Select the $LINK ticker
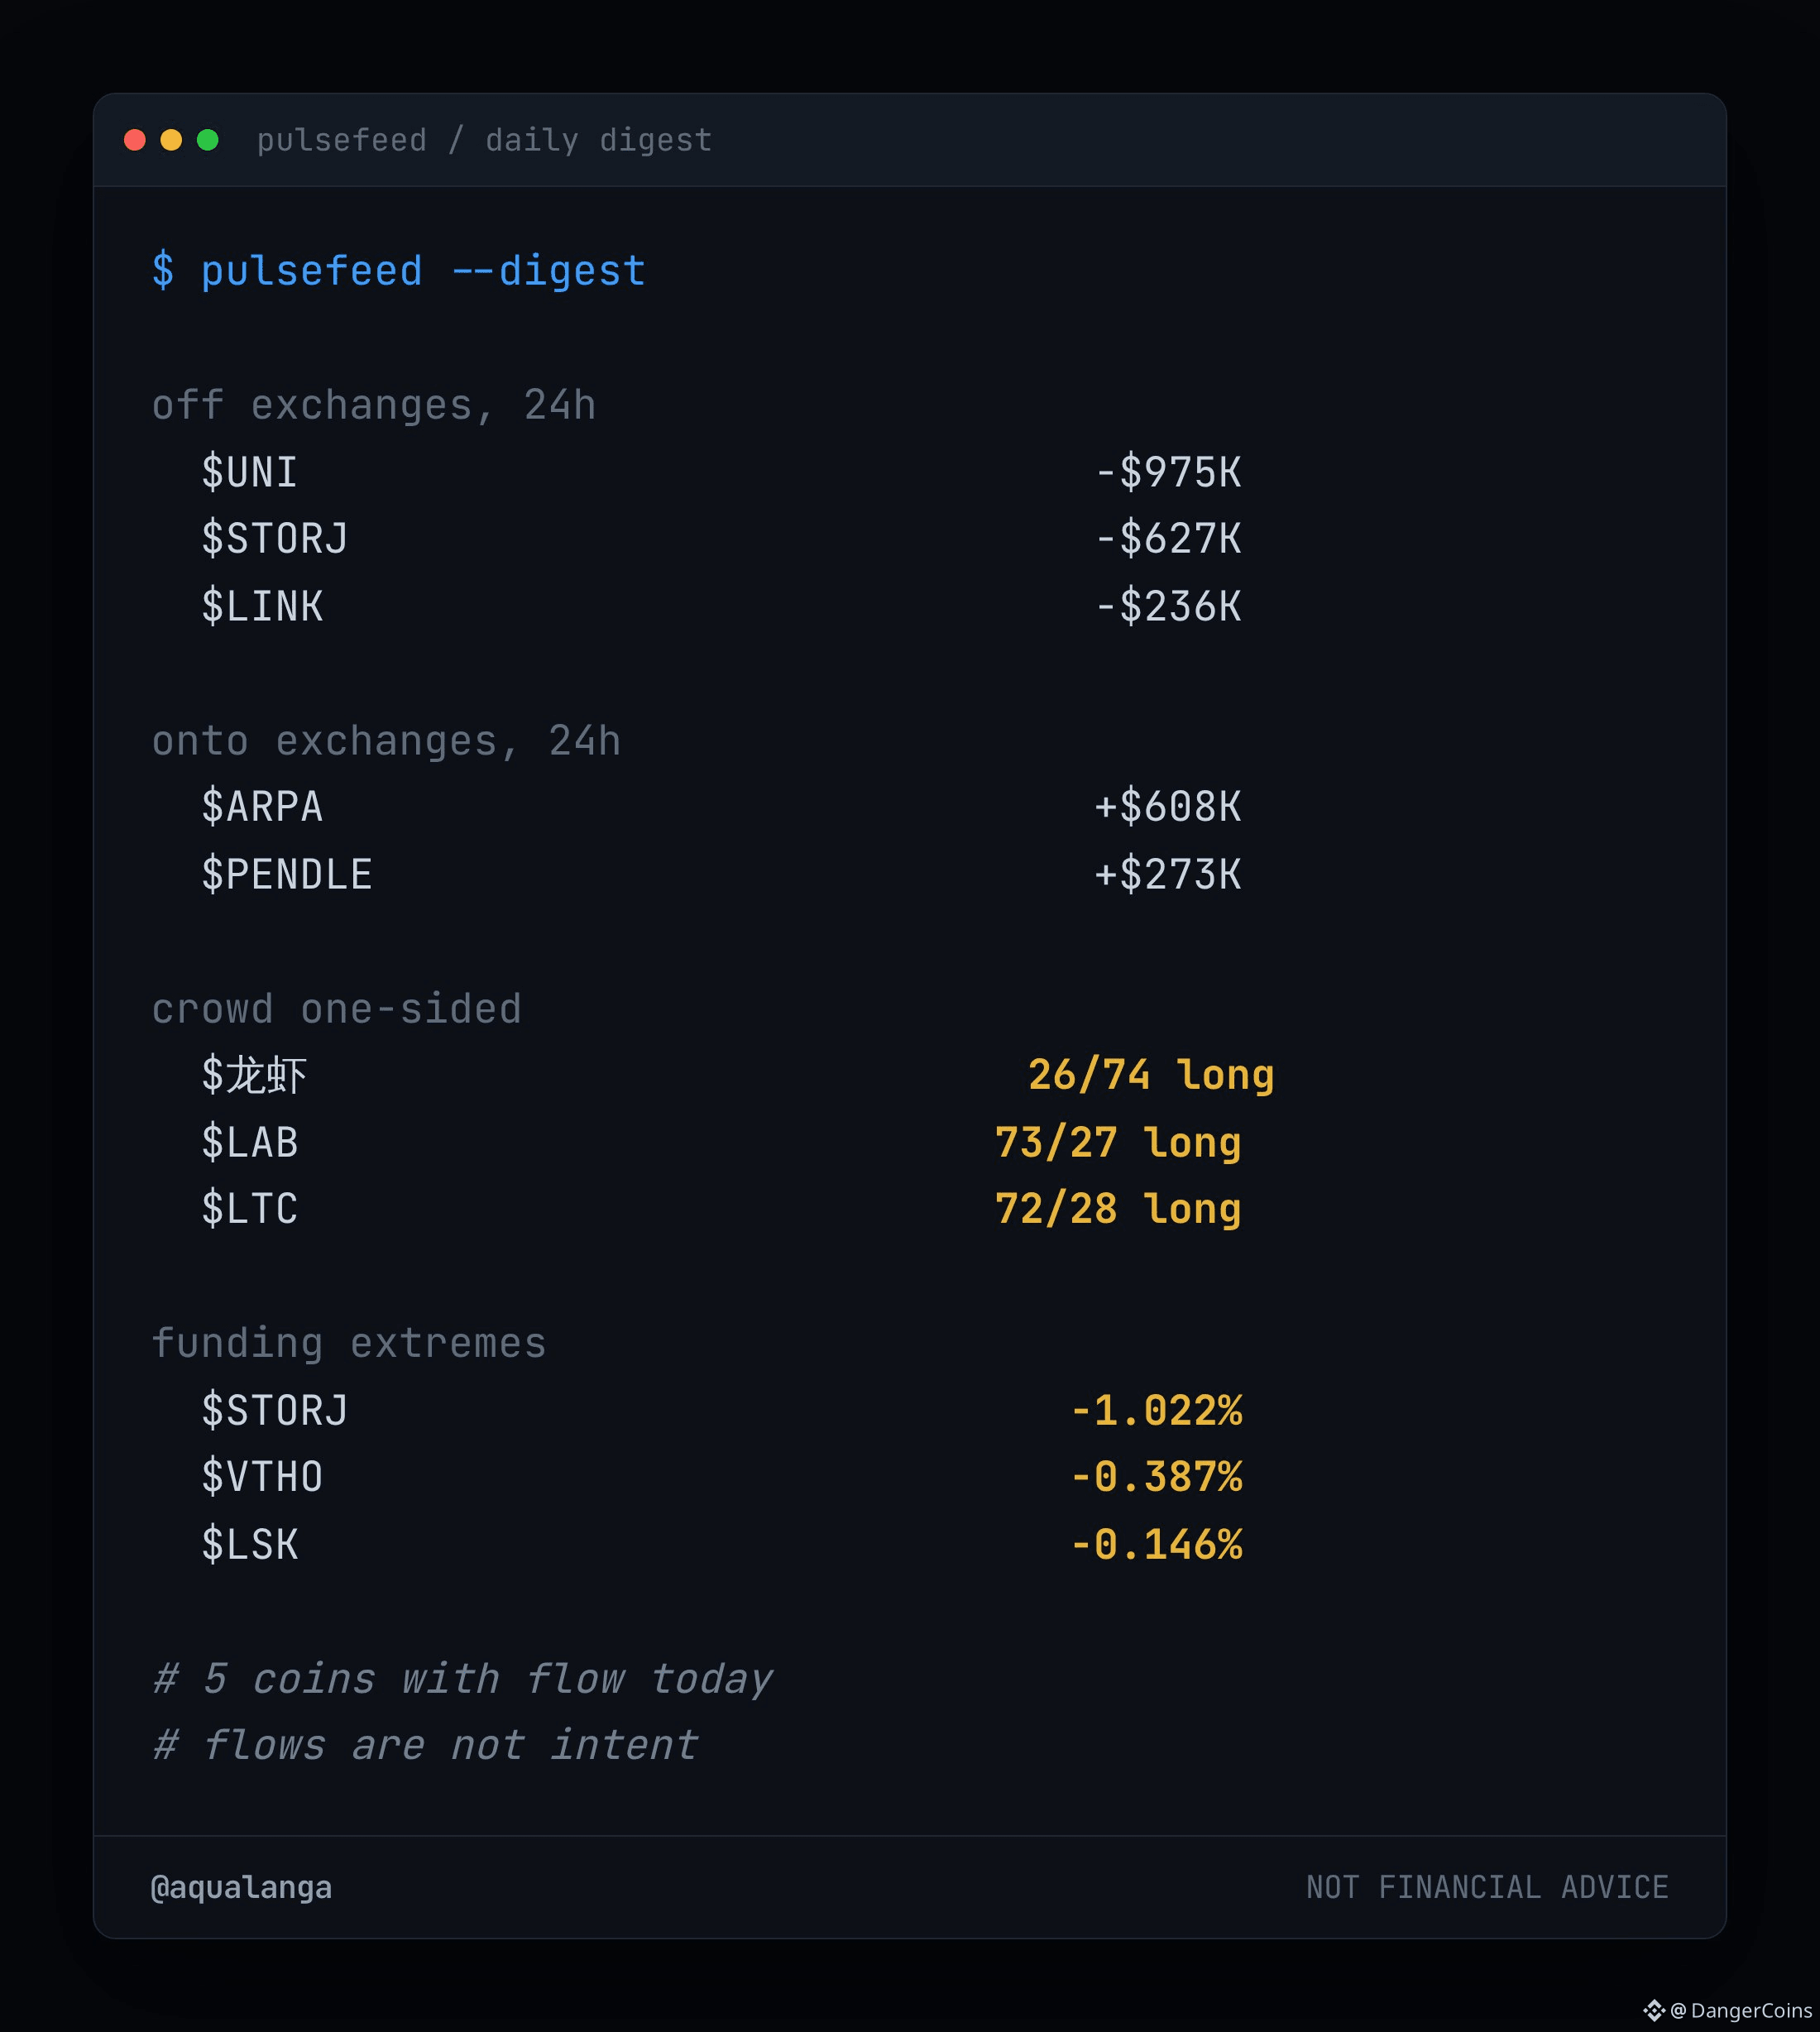This screenshot has height=2032, width=1820. pos(262,606)
